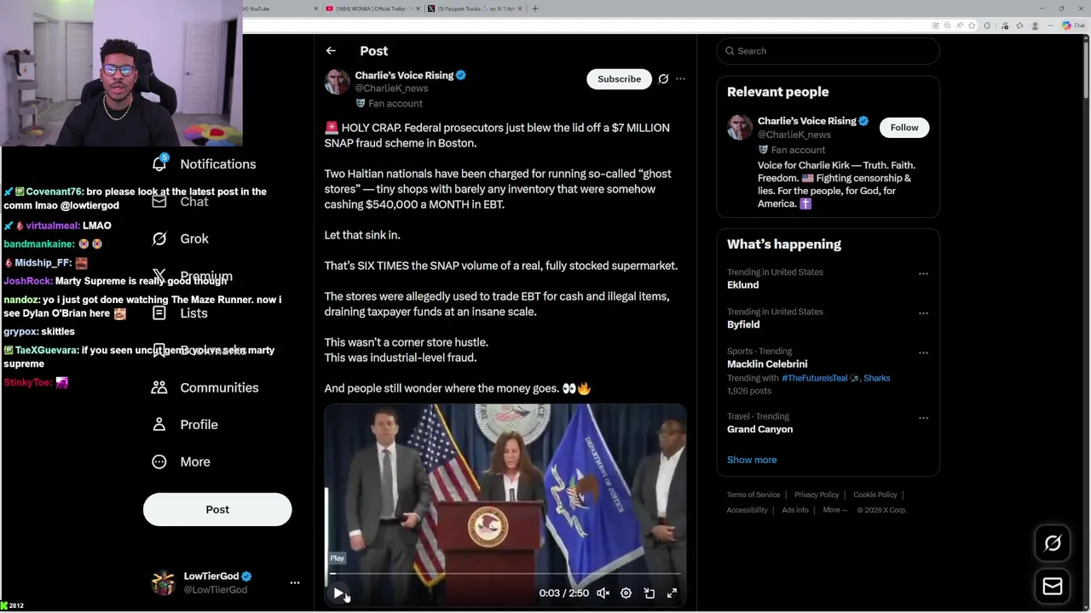The width and height of the screenshot is (1091, 613).
Task: Open Communities in the sidebar
Action: pyautogui.click(x=205, y=387)
